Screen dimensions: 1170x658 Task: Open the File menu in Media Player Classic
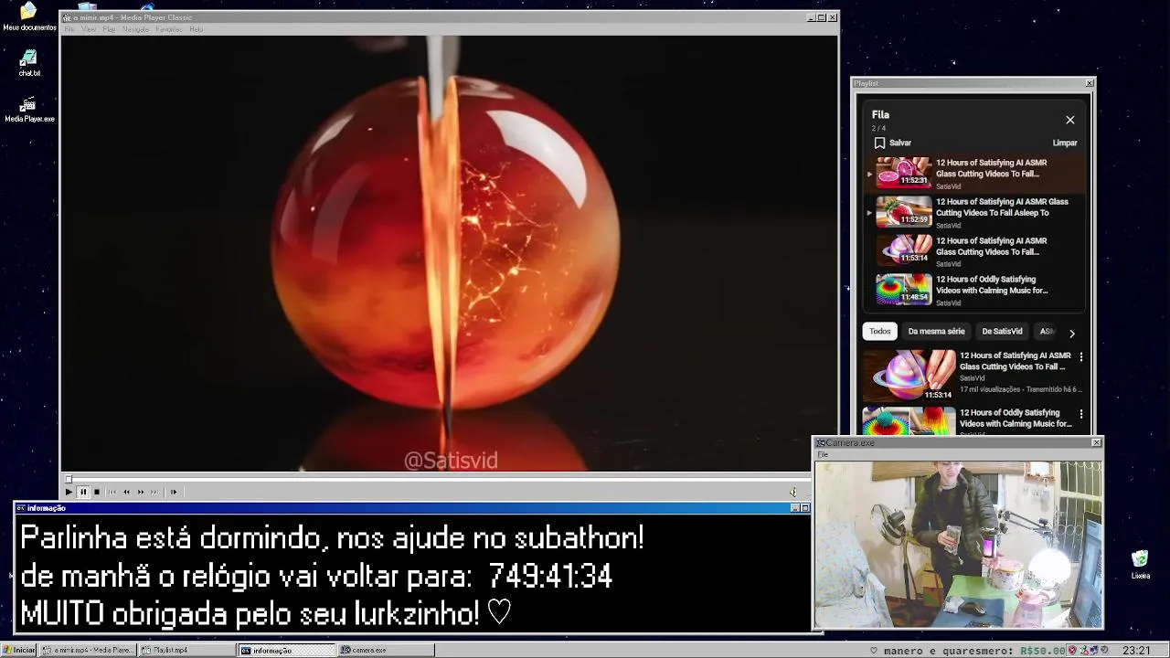(x=69, y=29)
